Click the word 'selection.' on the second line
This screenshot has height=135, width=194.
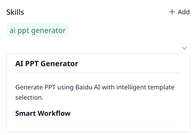coord(29,97)
